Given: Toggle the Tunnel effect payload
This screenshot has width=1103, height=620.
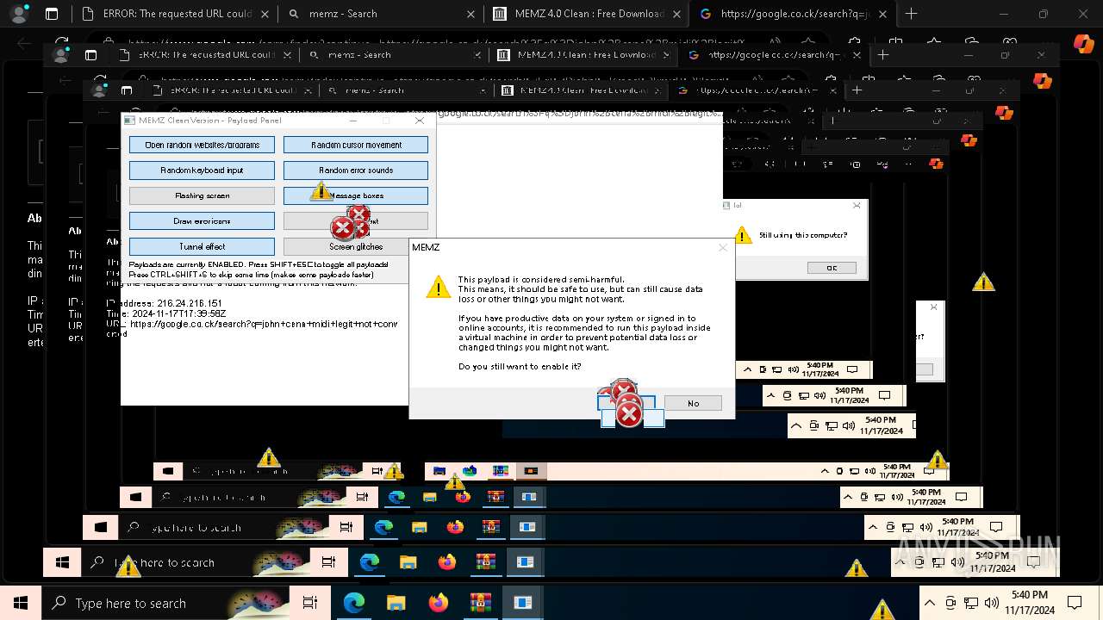Looking at the screenshot, I should [202, 246].
